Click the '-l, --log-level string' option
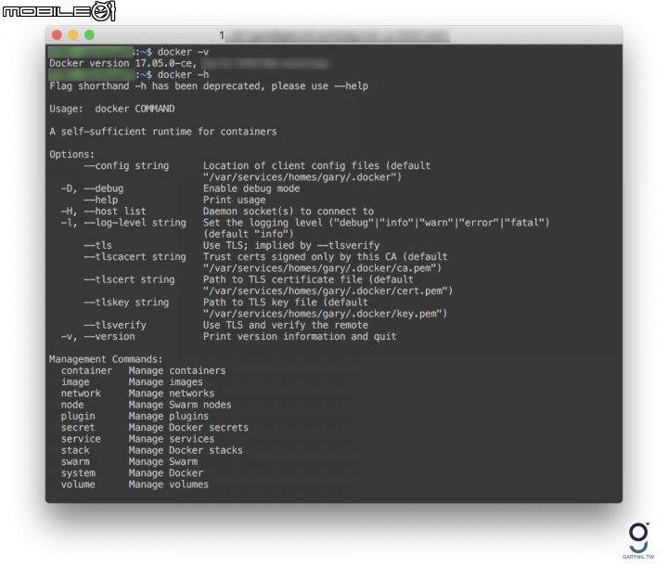Image resolution: width=668 pixels, height=568 pixels. [x=123, y=223]
